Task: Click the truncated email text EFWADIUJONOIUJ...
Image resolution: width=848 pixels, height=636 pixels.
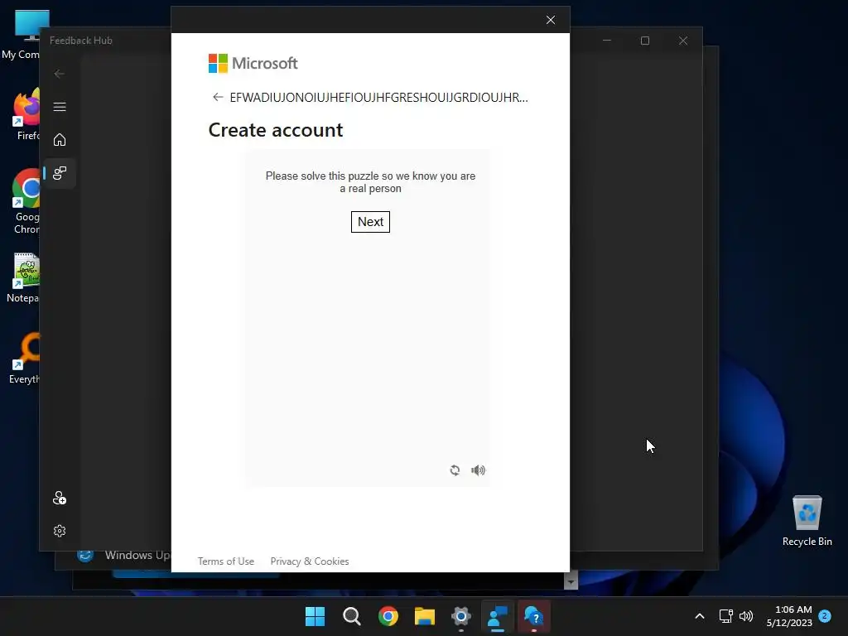Action: [378, 98]
